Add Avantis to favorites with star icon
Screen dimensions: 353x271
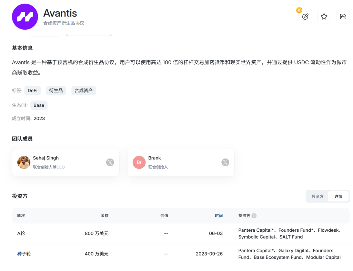click(324, 17)
